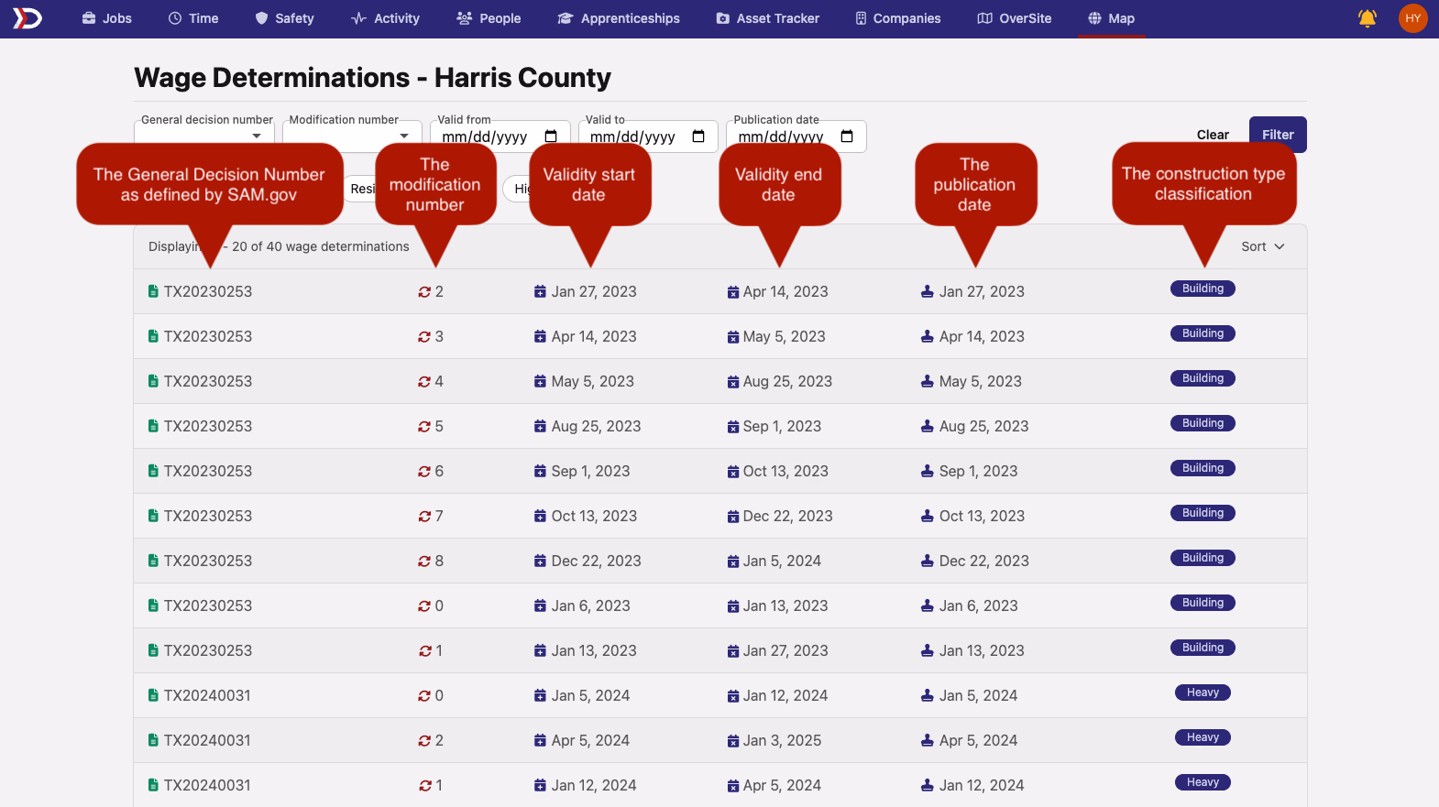
Task: Click Building badge in modification 5 row
Action: click(1203, 423)
